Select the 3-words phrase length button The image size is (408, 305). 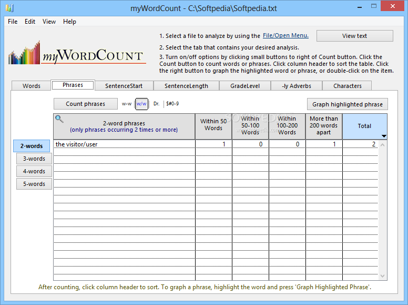[x=34, y=159]
